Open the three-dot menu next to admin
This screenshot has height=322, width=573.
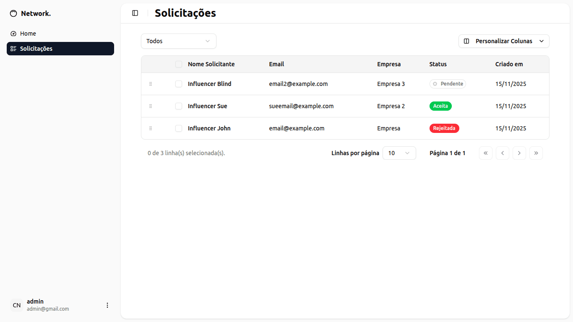pyautogui.click(x=107, y=305)
